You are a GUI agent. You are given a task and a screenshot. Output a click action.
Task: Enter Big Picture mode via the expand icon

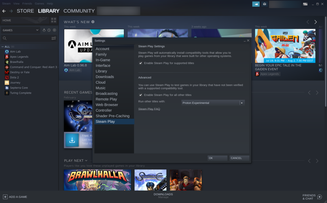point(305,4)
